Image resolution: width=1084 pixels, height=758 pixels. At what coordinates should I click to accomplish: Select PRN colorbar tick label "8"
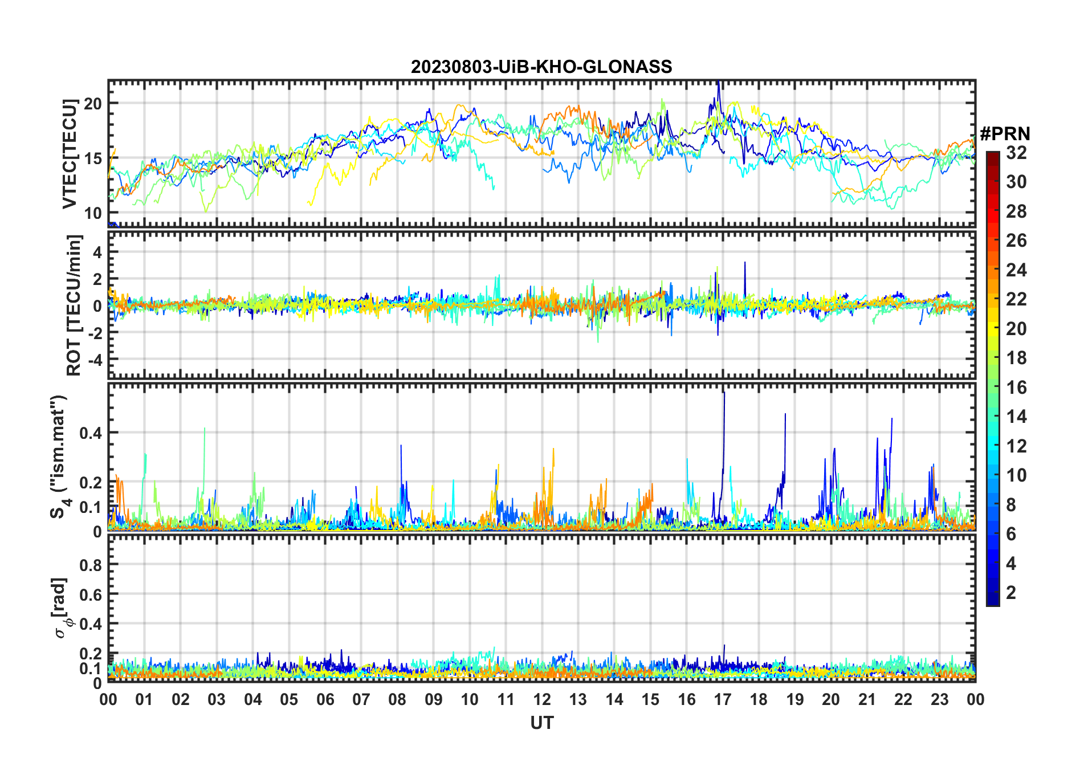click(x=1011, y=505)
